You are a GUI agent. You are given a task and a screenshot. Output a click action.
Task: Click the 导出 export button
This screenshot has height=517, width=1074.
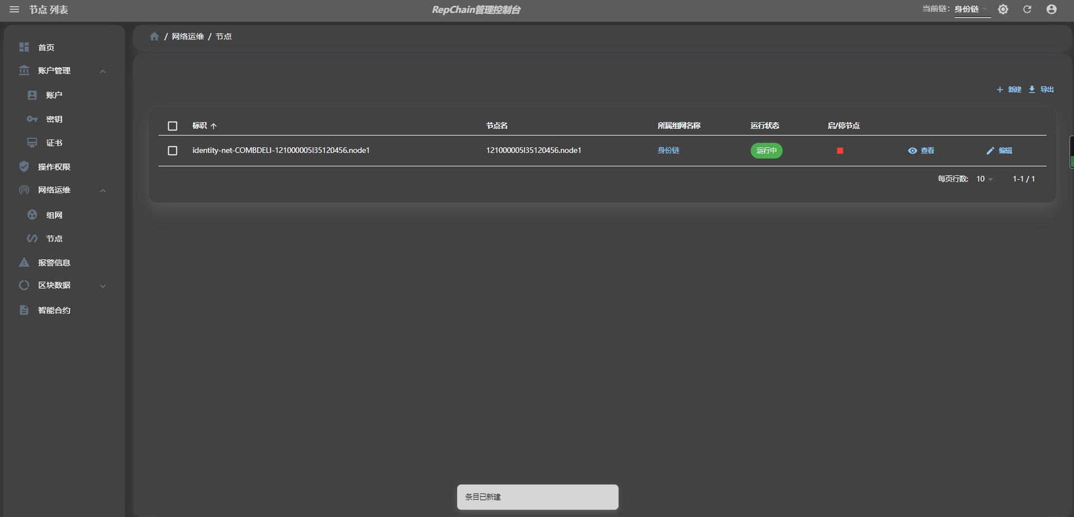pyautogui.click(x=1041, y=90)
